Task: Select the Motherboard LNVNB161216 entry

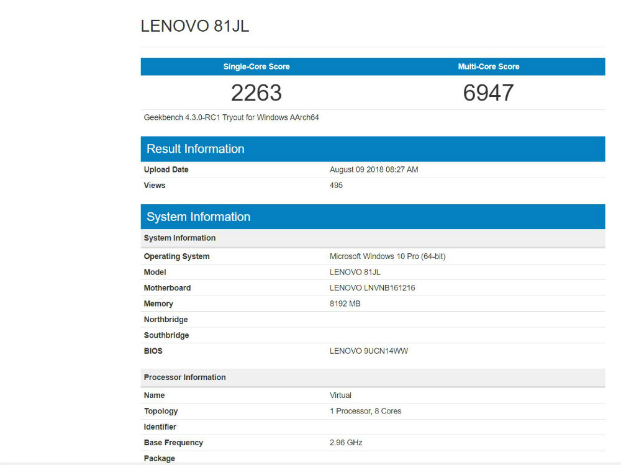Action: 373,287
